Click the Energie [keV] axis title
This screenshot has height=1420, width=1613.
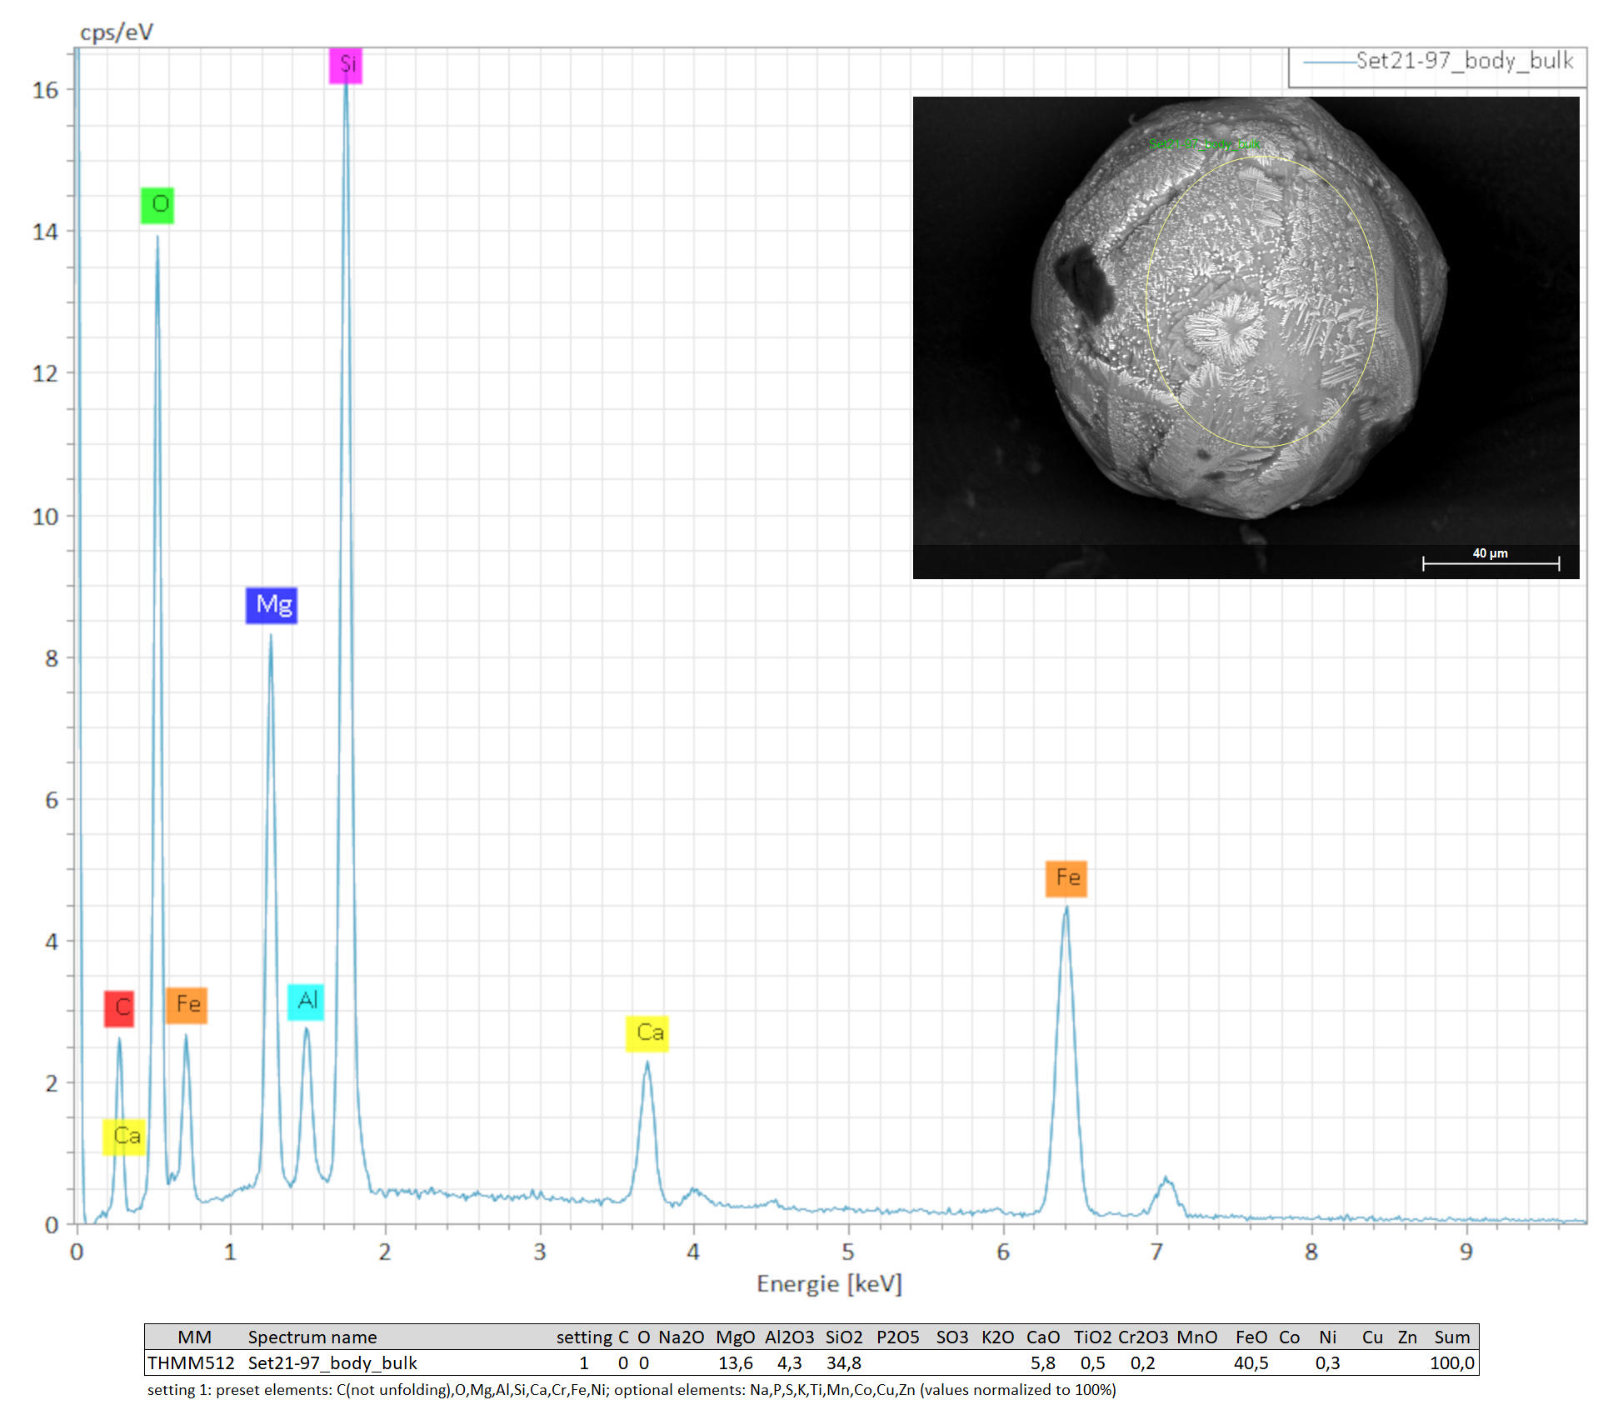pos(829,1284)
